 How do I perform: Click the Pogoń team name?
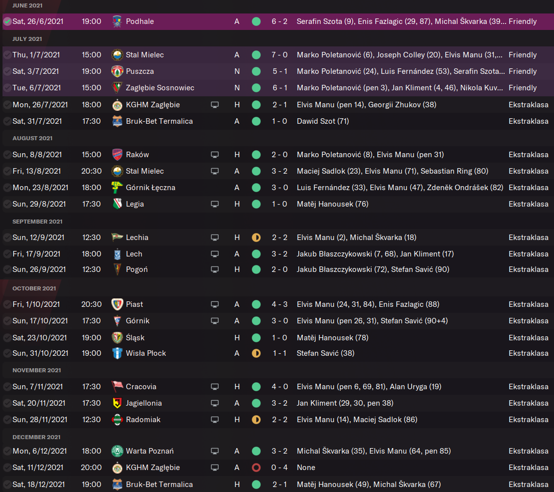tap(137, 269)
